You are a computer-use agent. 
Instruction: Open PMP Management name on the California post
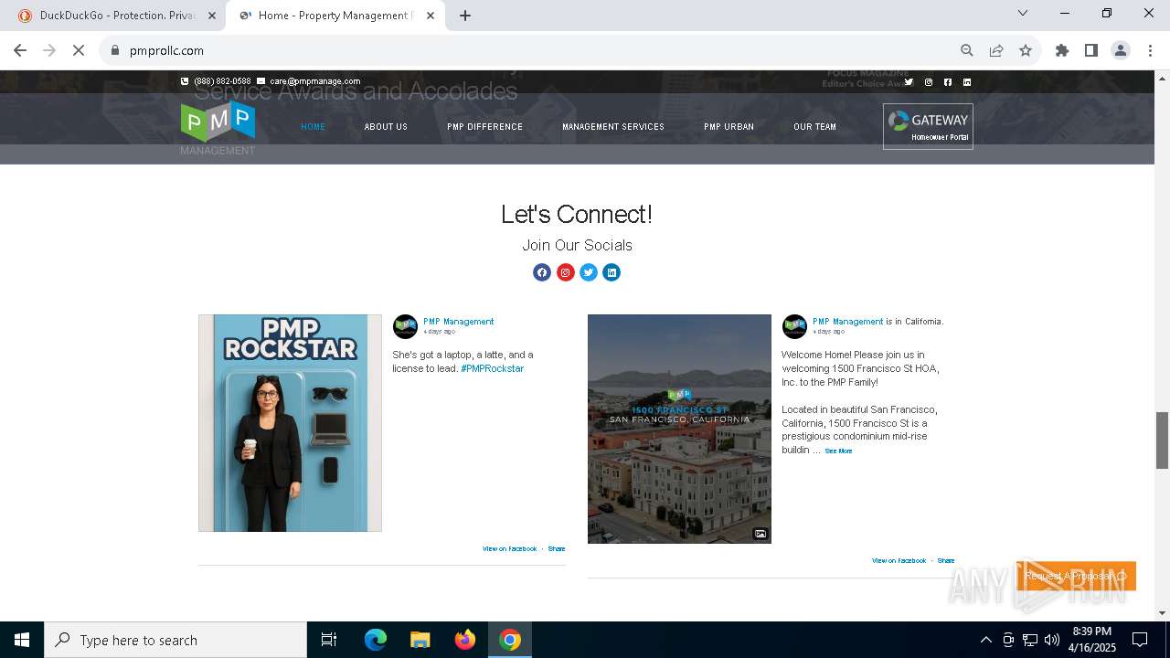(x=847, y=322)
